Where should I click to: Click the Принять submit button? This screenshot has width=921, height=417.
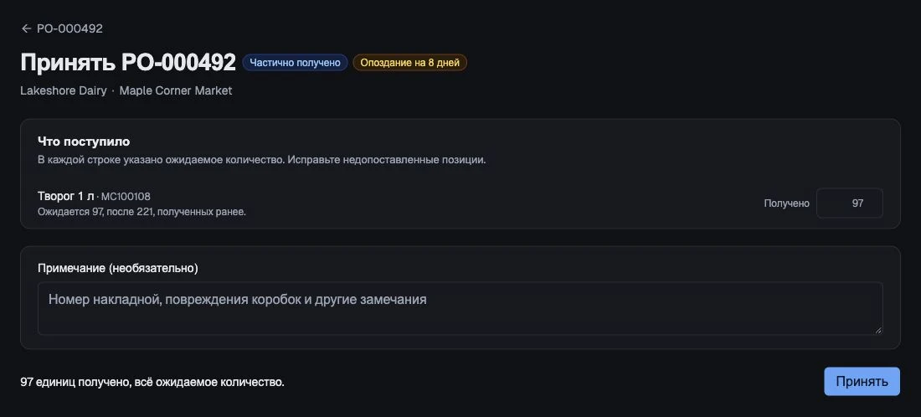[862, 382]
